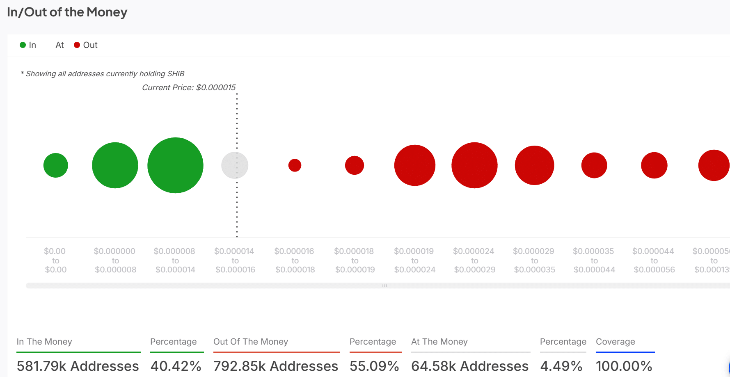Click the small green bubble at $0.00 range
The width and height of the screenshot is (730, 377).
pyautogui.click(x=55, y=165)
